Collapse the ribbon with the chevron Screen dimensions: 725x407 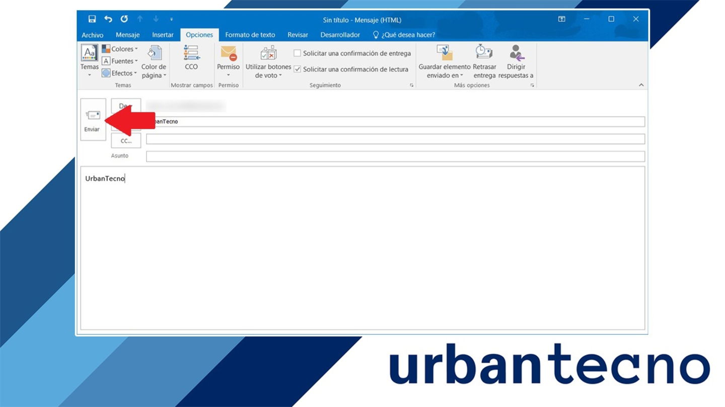641,85
